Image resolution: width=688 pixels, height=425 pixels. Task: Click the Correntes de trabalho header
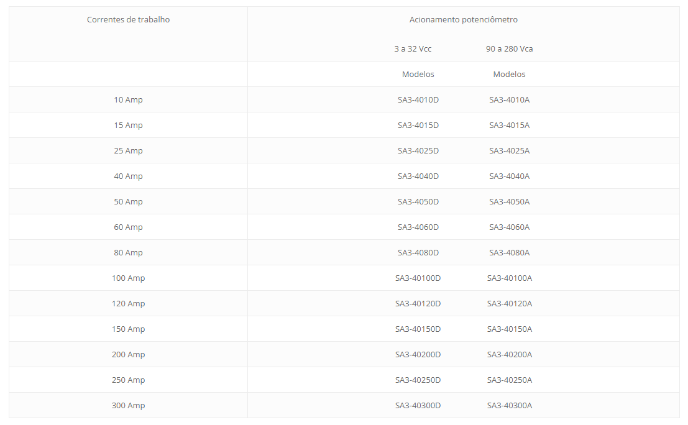tap(128, 20)
